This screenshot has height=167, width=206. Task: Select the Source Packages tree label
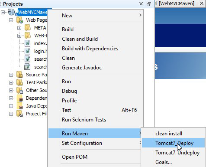tap(37, 75)
